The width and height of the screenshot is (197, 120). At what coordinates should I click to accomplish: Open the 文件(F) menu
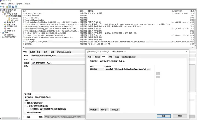(3, 4)
